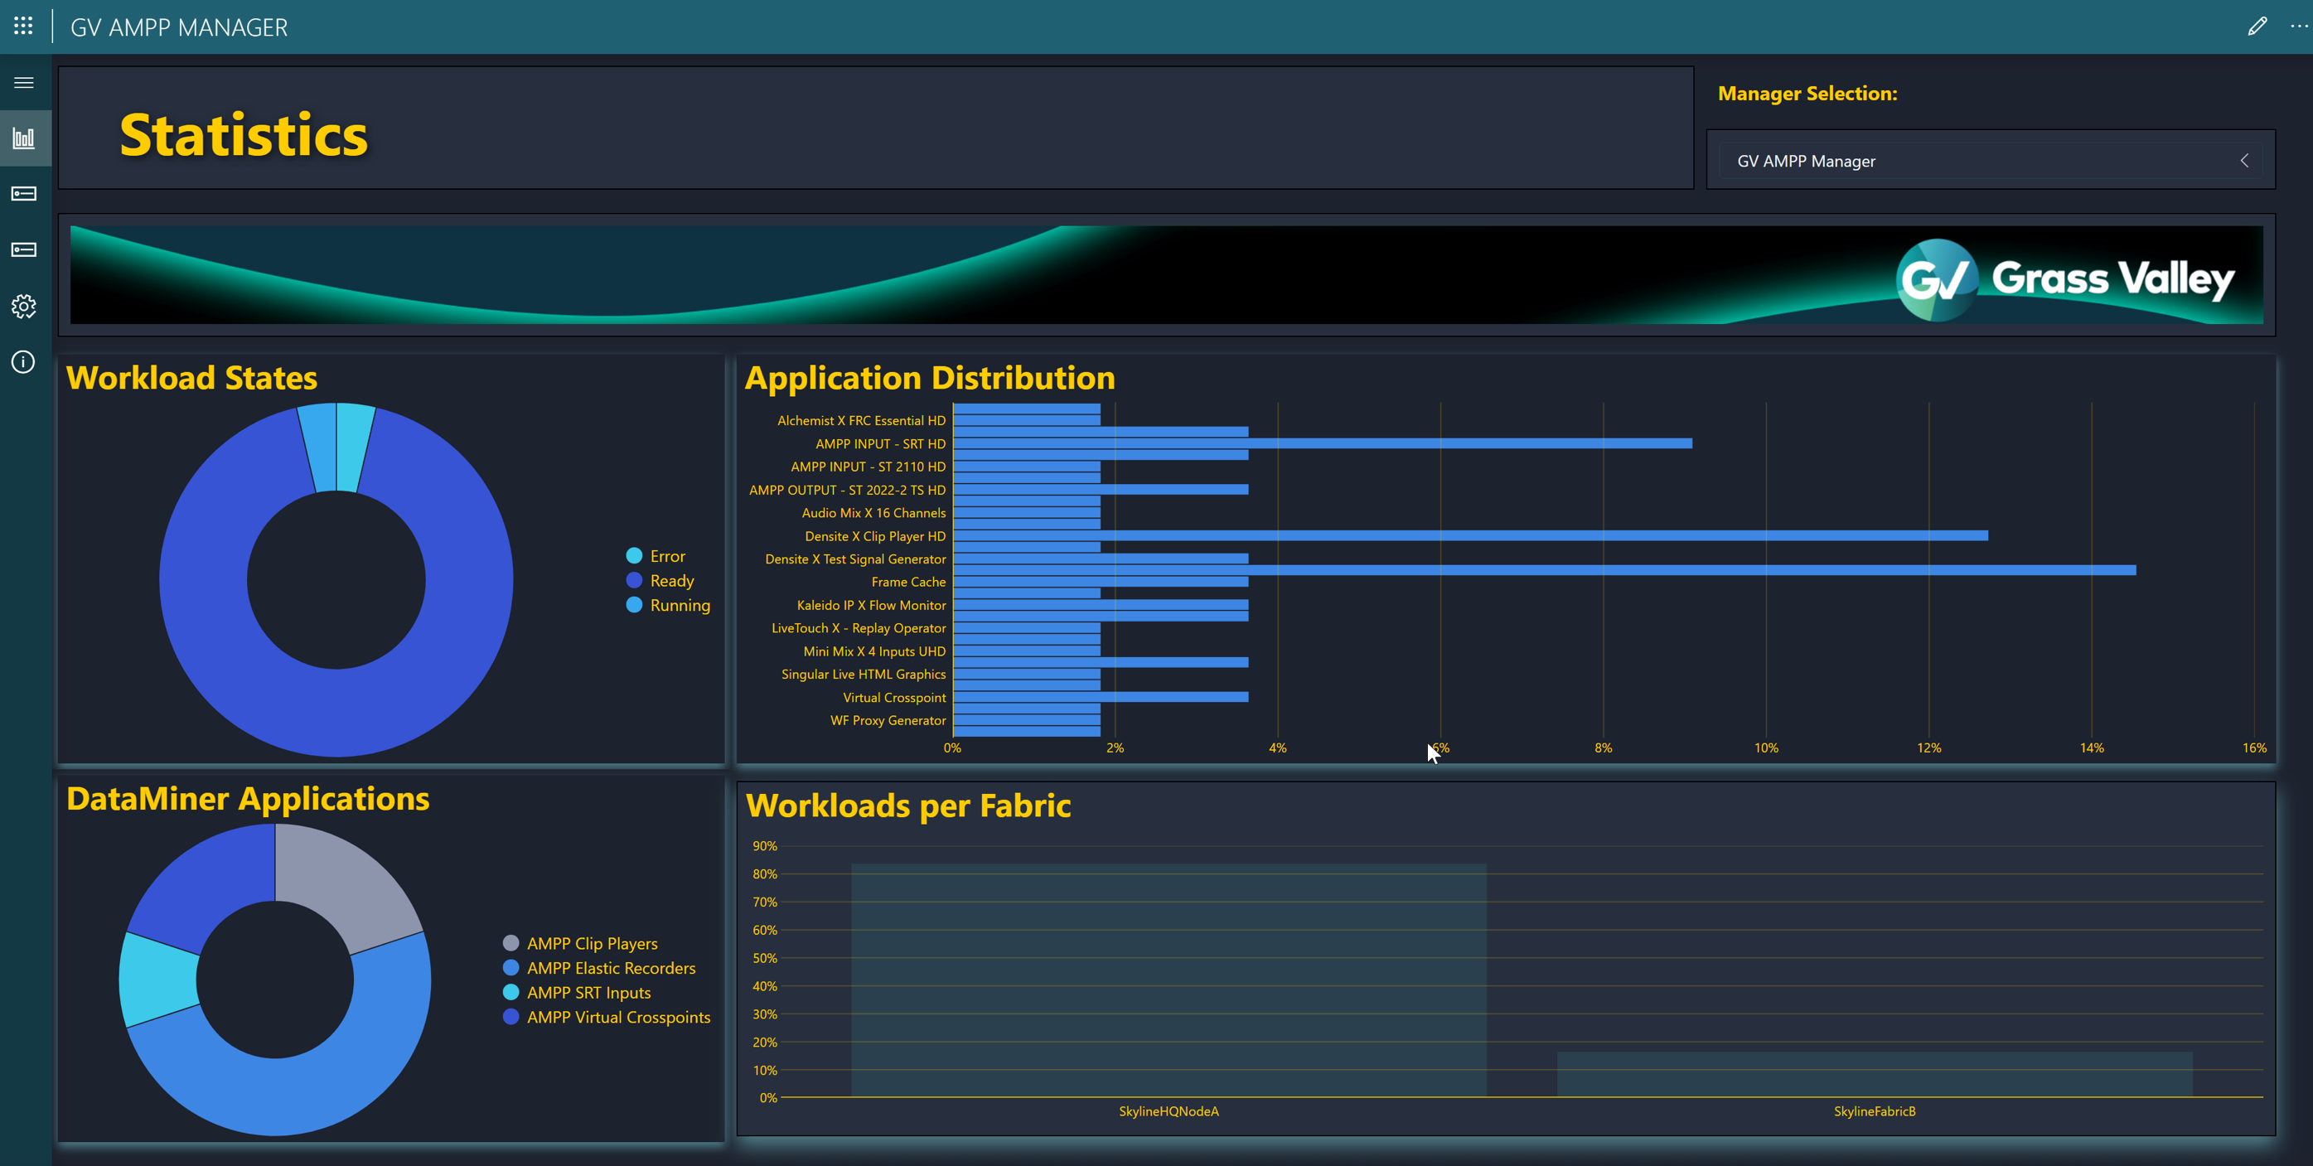Click the Virtual Crosspoint label
The width and height of the screenshot is (2313, 1166).
click(x=893, y=698)
